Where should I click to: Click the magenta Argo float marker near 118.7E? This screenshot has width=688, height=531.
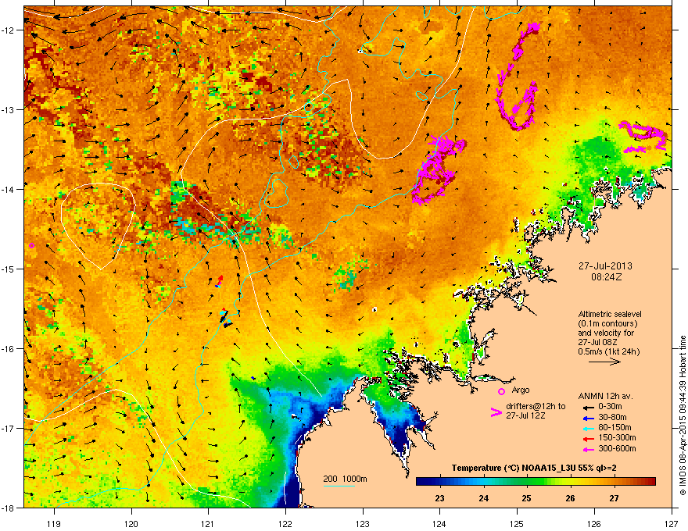(31, 245)
